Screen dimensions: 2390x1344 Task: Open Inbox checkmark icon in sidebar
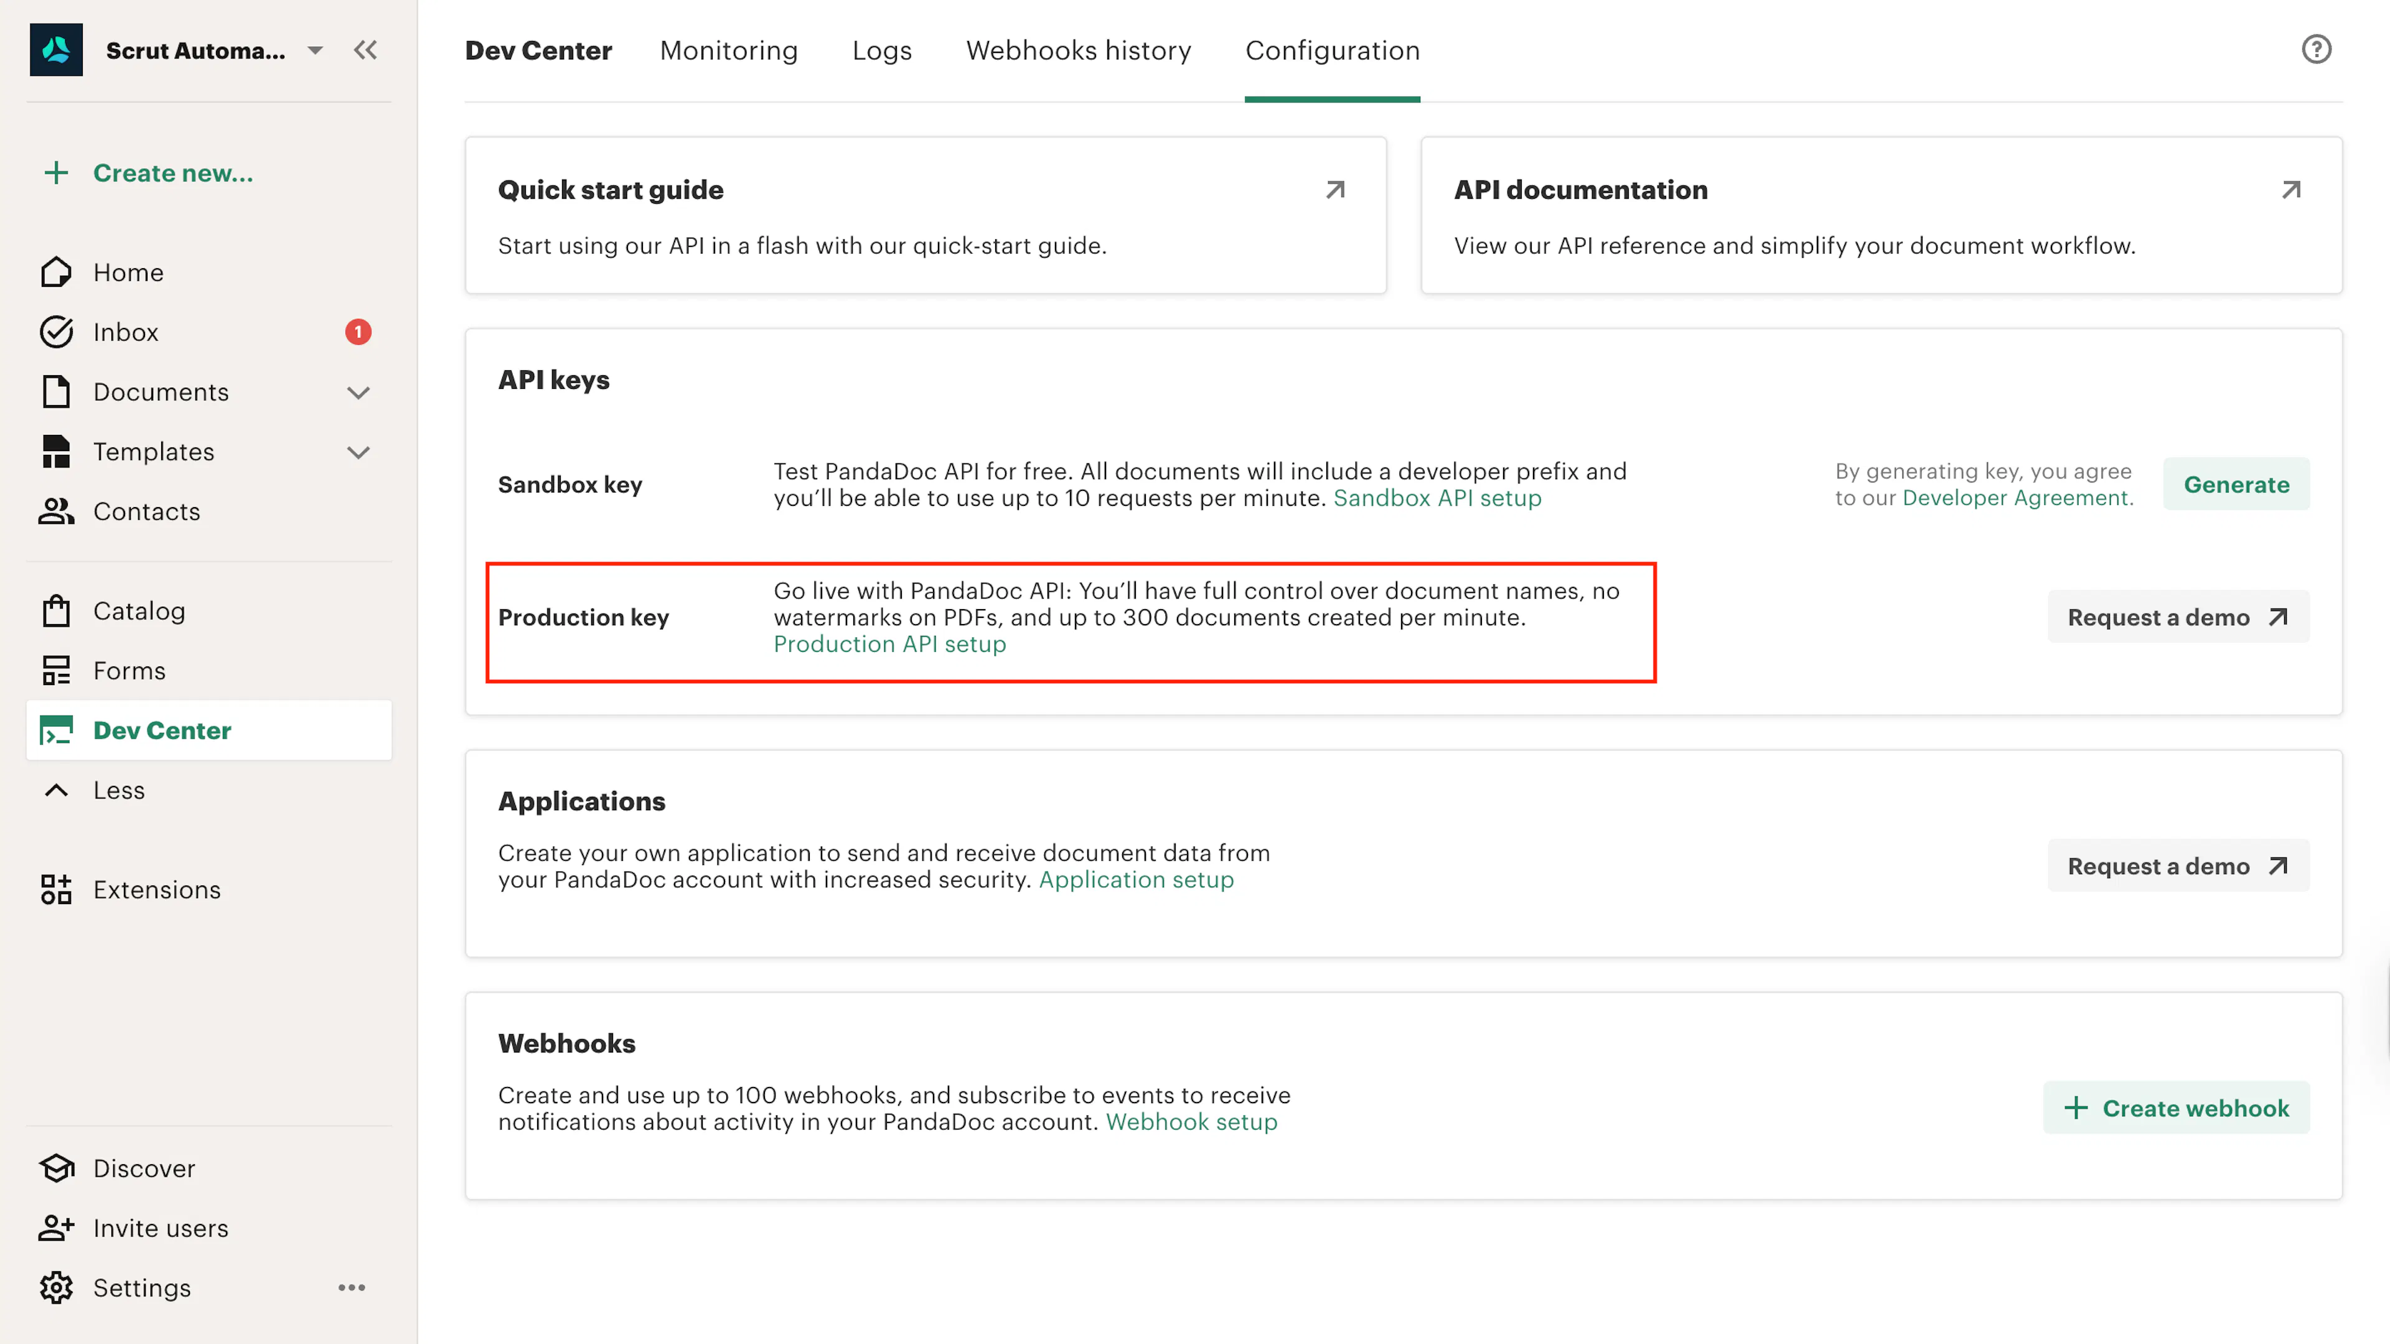(55, 332)
